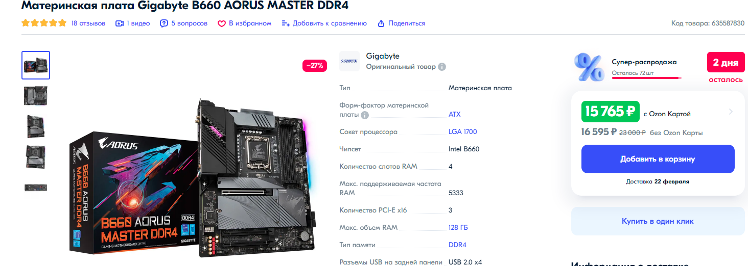
Task: Open the ATX form-factor link
Action: pyautogui.click(x=455, y=115)
